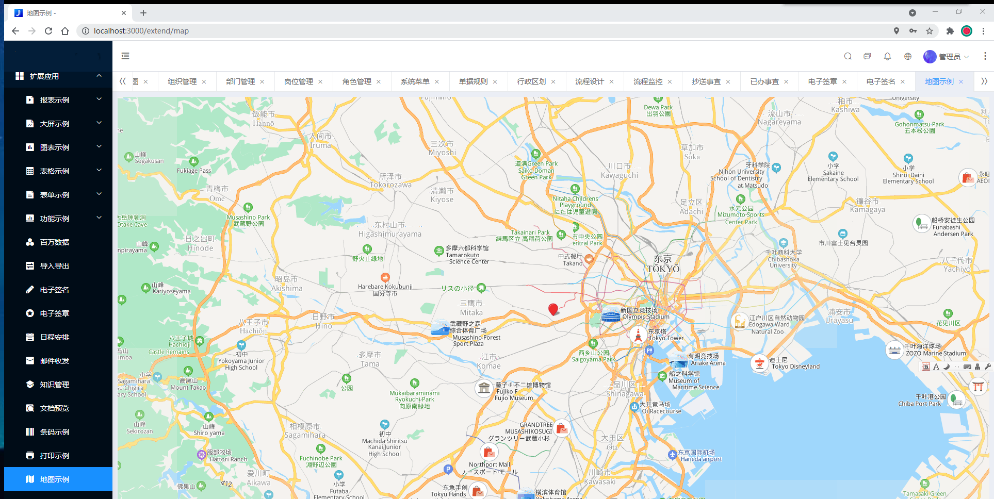Switch to 组织管理 tab
The width and height of the screenshot is (994, 499).
pyautogui.click(x=182, y=81)
